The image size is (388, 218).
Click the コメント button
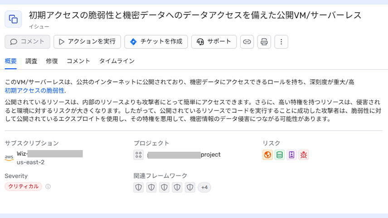pos(28,42)
